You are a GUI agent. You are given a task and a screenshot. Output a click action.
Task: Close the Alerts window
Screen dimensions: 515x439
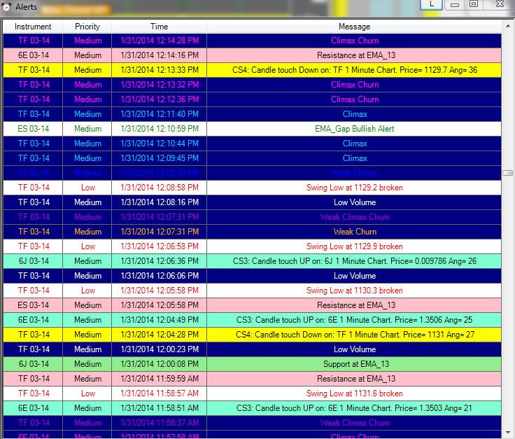pos(500,4)
